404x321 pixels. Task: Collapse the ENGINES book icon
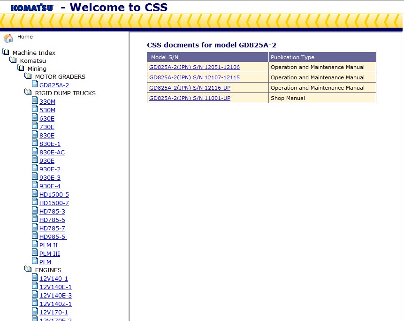[28, 269]
